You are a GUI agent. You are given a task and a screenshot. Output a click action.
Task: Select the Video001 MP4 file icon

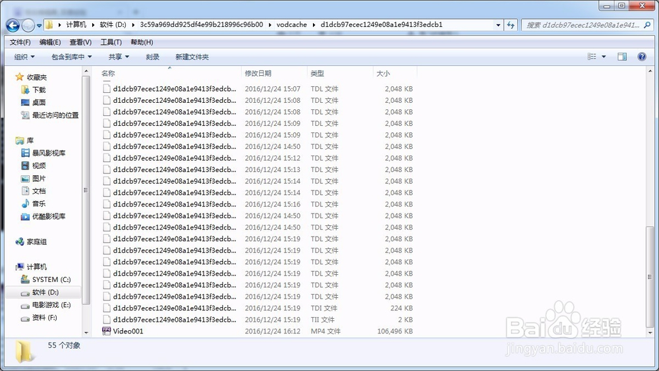point(106,331)
